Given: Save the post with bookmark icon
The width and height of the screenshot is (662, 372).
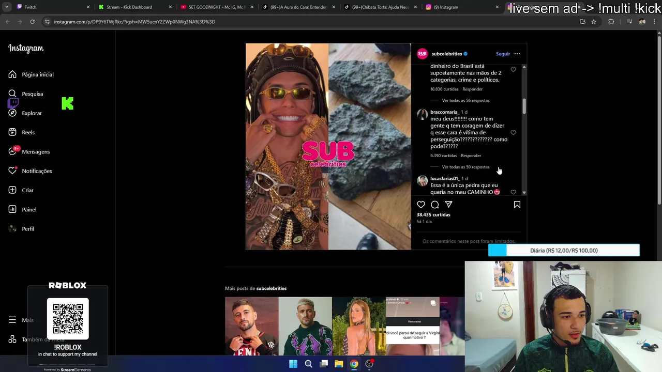Looking at the screenshot, I should click(x=517, y=205).
